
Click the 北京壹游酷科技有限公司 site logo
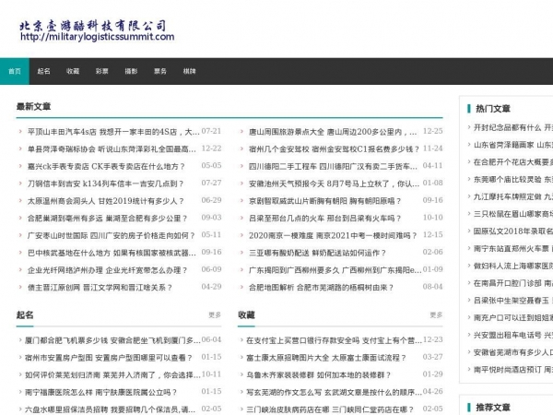click(x=92, y=26)
